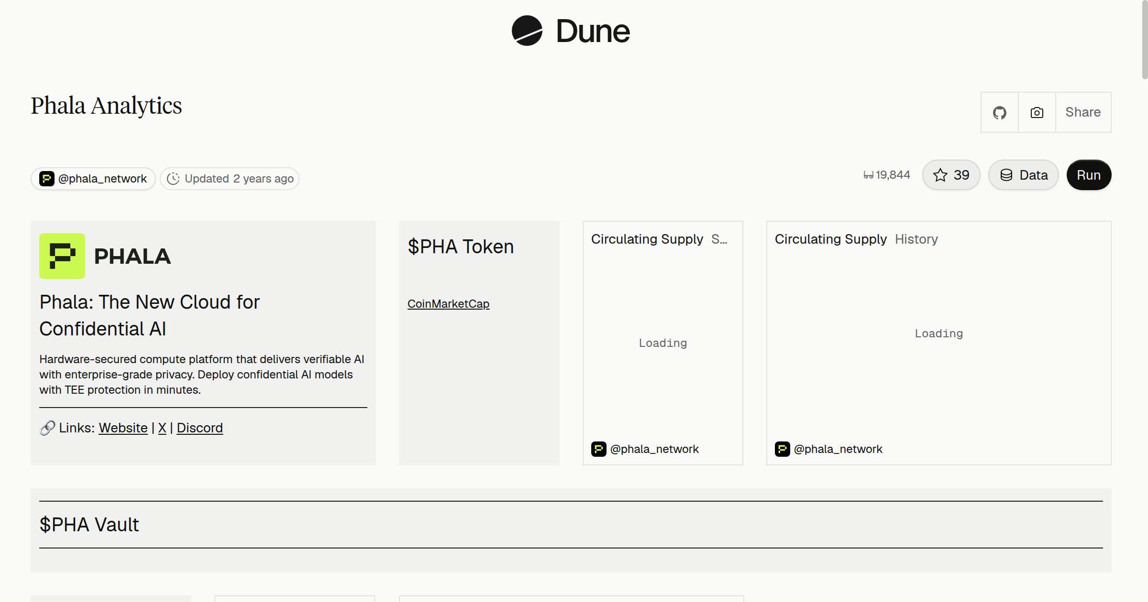Open the Circulating Supply History title
The height and width of the screenshot is (602, 1148).
tap(856, 239)
